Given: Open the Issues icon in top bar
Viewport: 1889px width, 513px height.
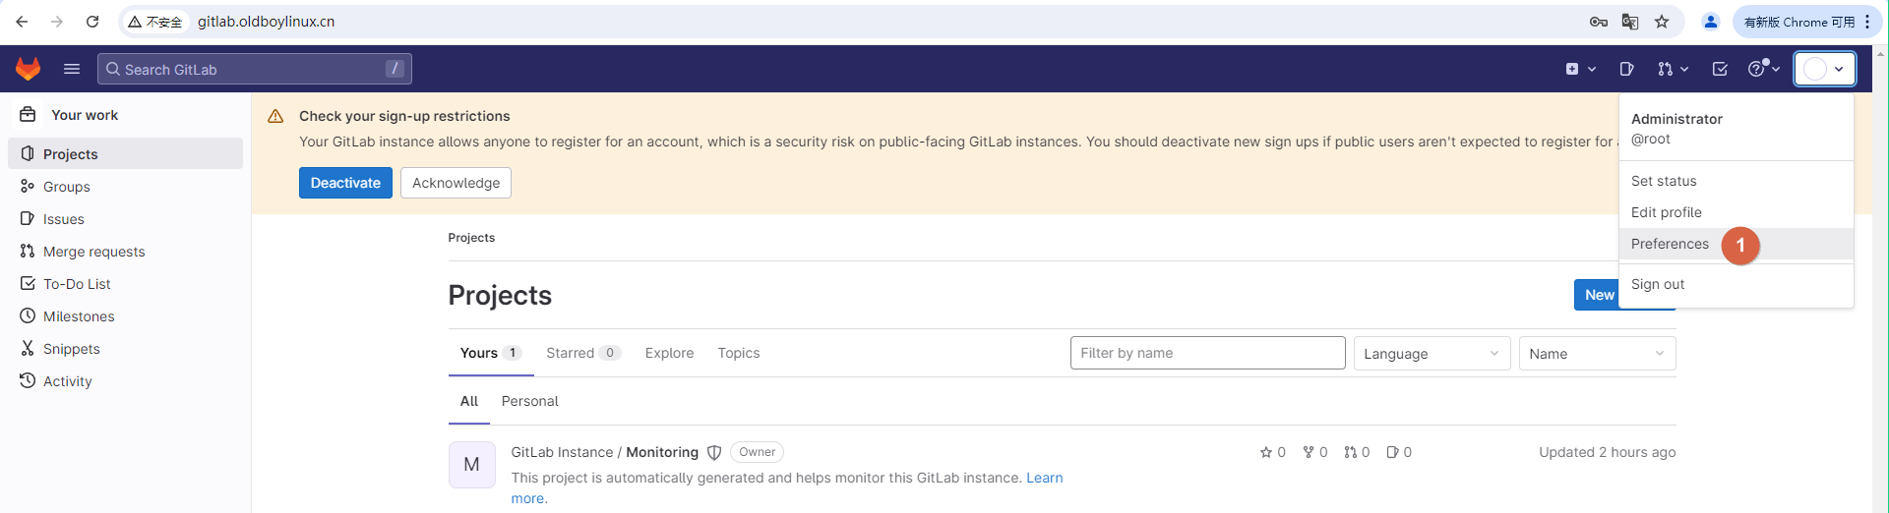Looking at the screenshot, I should click(x=1626, y=69).
